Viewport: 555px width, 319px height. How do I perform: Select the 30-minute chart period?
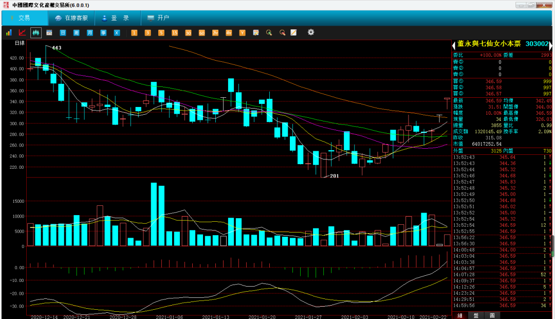point(188,32)
